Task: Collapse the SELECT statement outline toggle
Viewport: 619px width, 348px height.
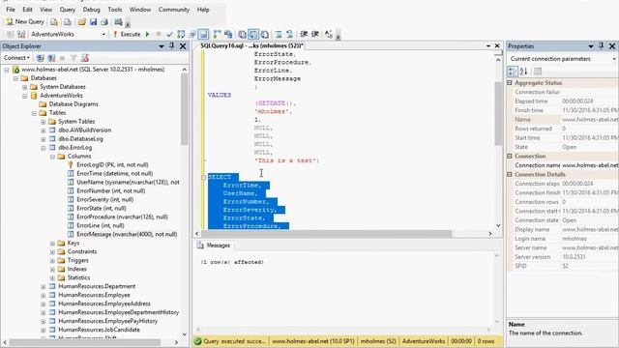Action: point(204,177)
